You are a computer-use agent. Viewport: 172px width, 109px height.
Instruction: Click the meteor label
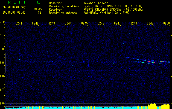click(x=39, y=8)
